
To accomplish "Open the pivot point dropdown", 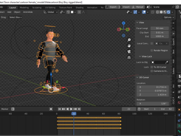I will tap(62, 12).
